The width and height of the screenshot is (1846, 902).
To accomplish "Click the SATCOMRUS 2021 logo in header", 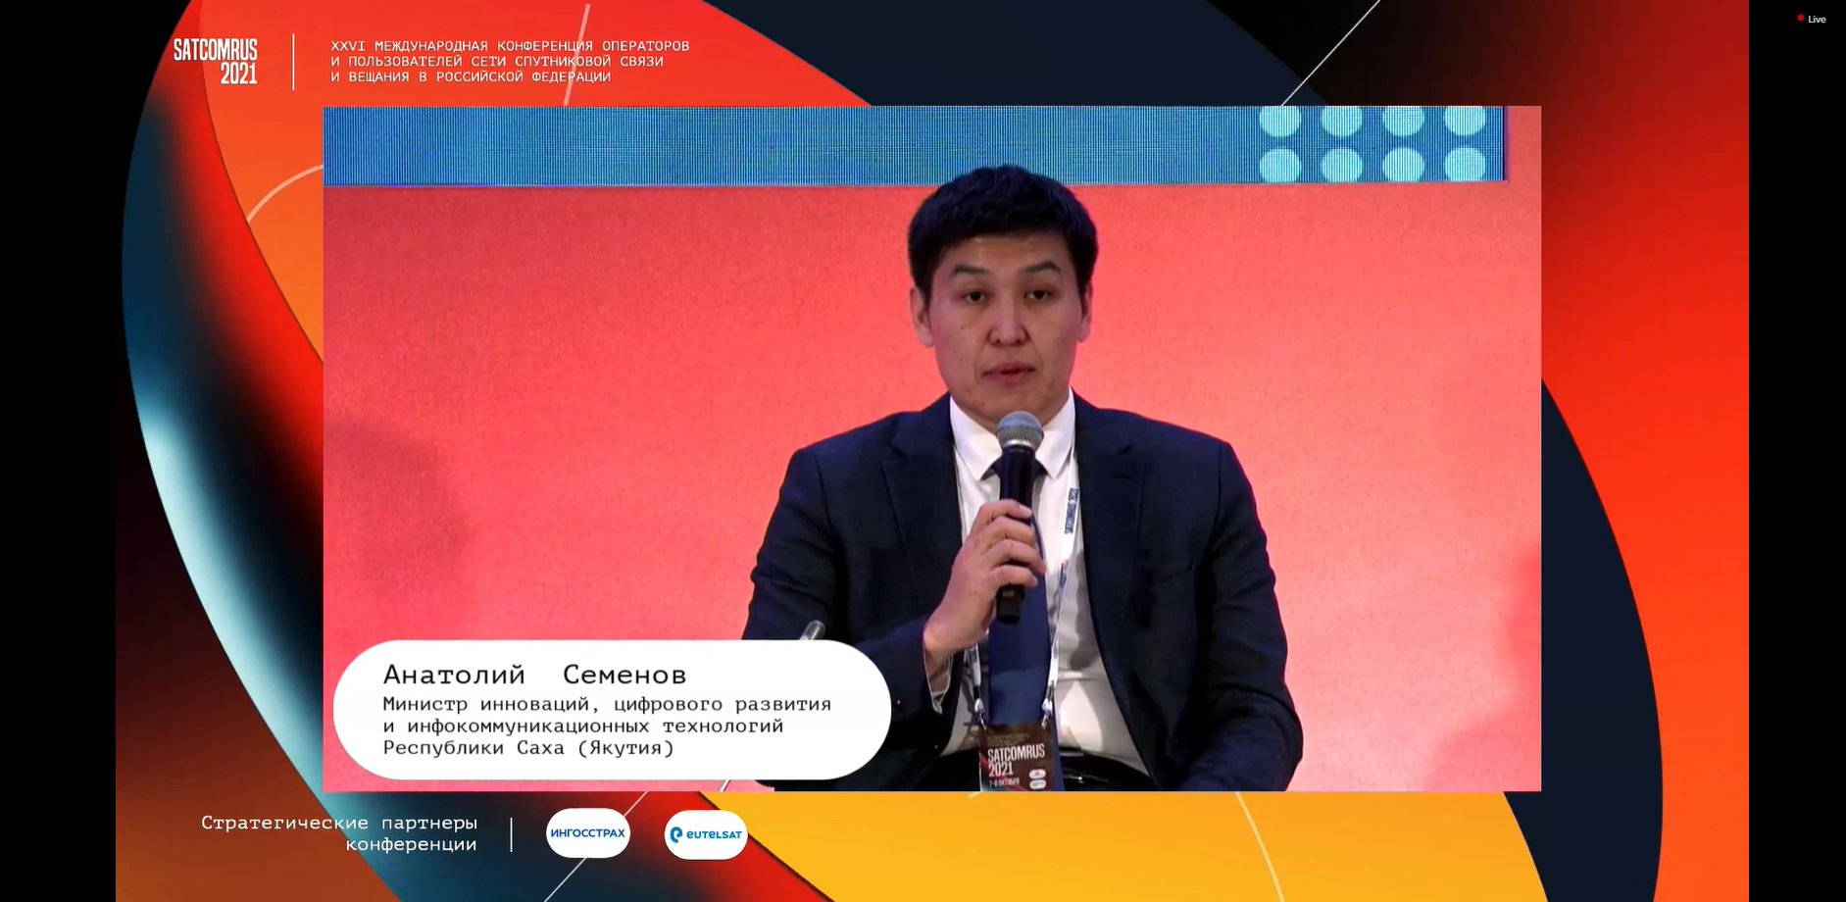I will (x=216, y=62).
